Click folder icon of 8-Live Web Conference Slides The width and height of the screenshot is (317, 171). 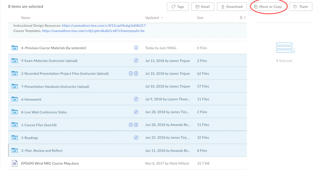(x=15, y=112)
